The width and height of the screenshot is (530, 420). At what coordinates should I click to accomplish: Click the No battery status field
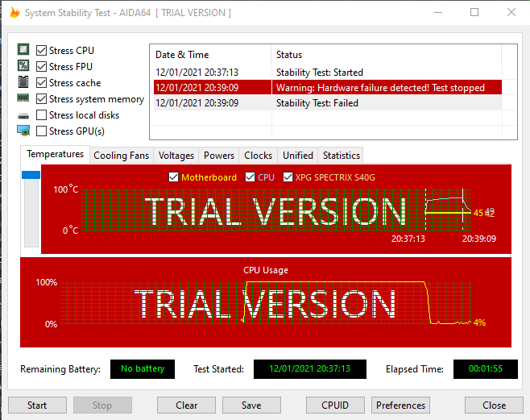(143, 368)
